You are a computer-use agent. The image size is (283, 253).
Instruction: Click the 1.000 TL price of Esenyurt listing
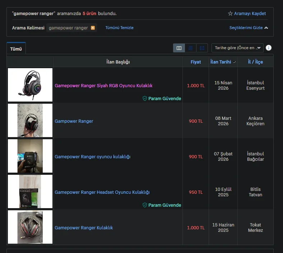[x=196, y=86]
